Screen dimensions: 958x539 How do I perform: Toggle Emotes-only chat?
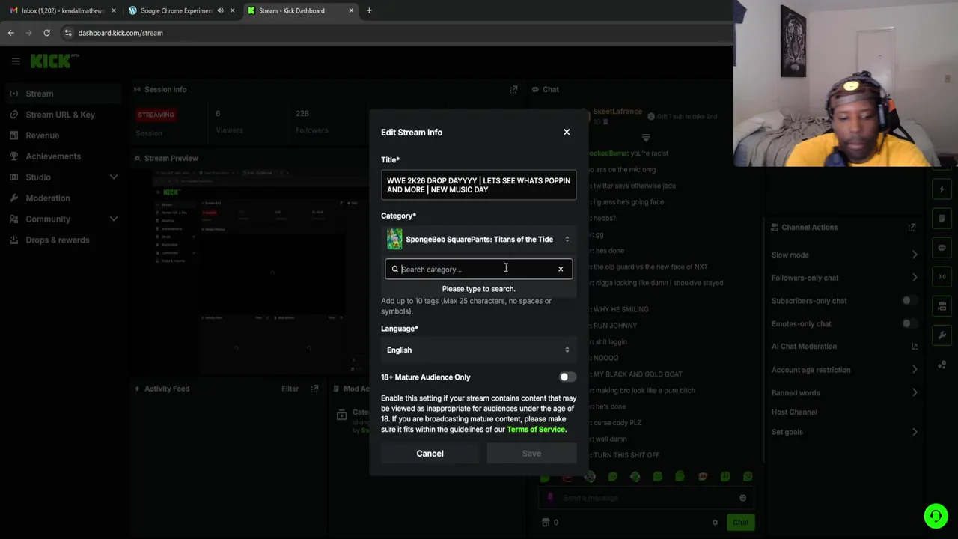[x=909, y=324]
